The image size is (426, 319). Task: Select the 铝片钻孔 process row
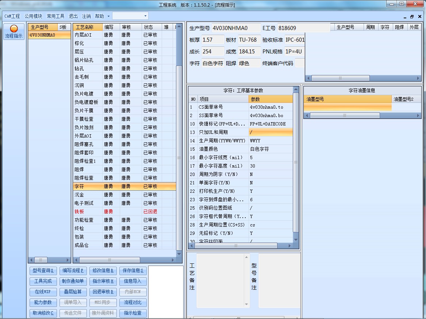tap(124, 60)
